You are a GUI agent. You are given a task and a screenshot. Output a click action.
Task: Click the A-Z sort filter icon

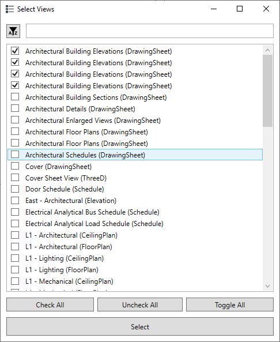13,31
